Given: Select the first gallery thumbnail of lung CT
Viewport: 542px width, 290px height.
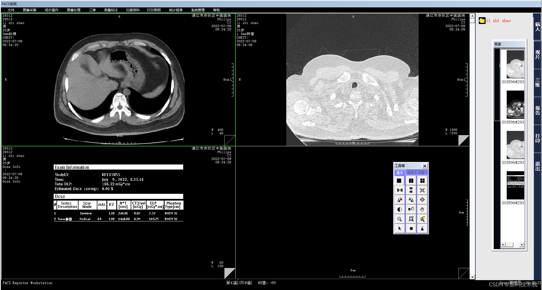Looking at the screenshot, I should 515,64.
